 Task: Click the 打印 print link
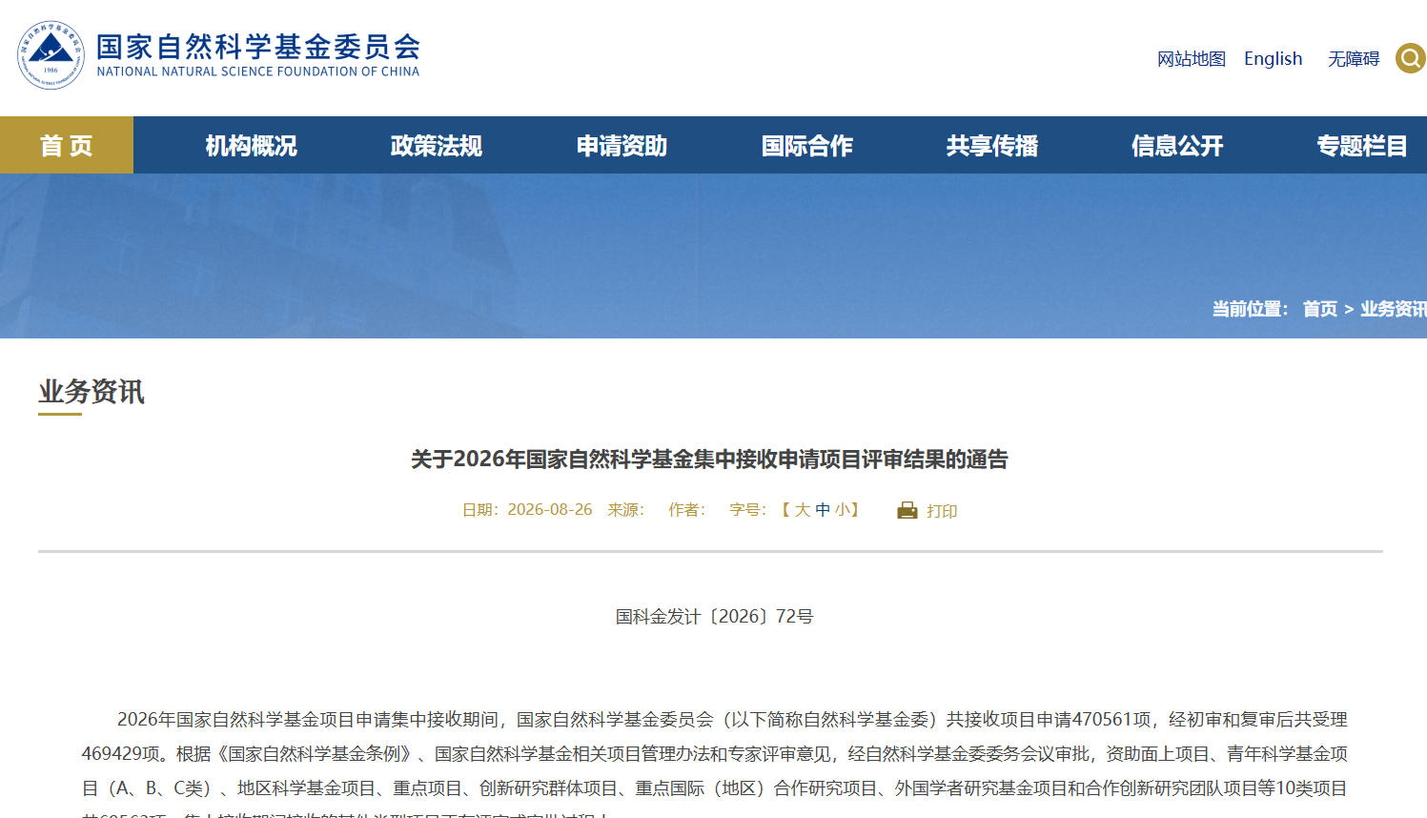click(942, 511)
